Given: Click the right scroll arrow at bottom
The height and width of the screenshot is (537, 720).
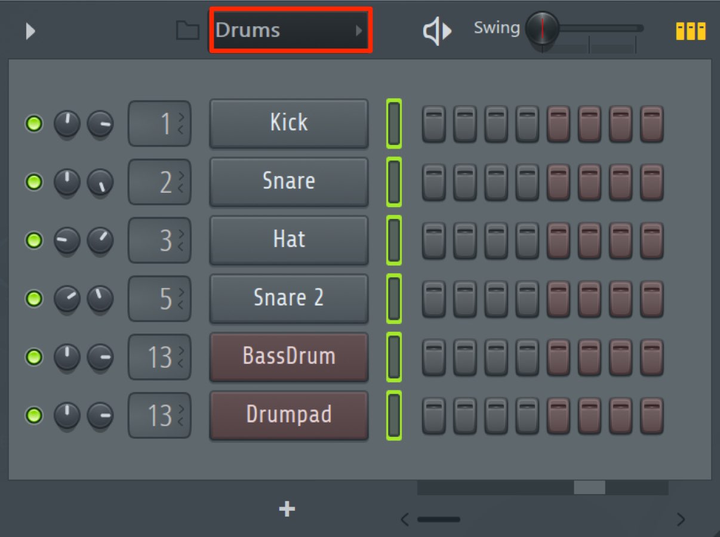Looking at the screenshot, I should pyautogui.click(x=681, y=519).
